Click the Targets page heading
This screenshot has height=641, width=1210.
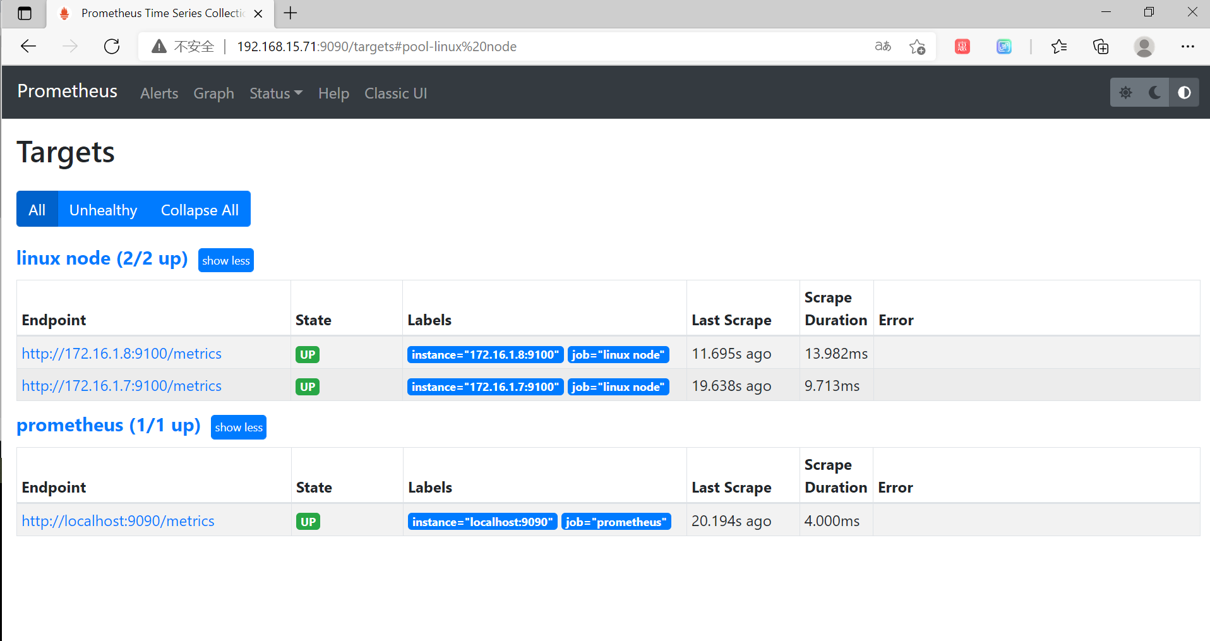click(66, 153)
